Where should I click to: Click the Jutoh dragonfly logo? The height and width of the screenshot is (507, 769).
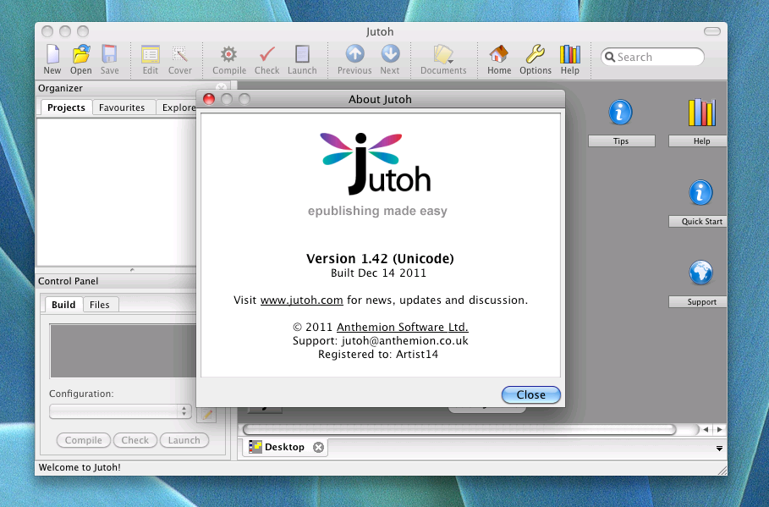click(376, 163)
